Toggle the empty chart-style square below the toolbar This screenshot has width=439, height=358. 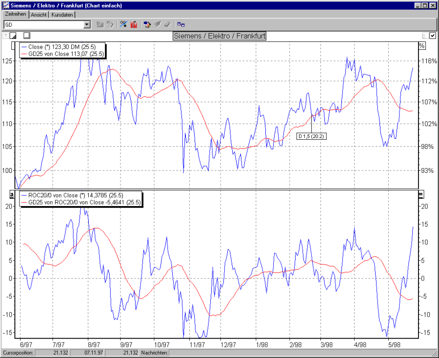point(27,35)
